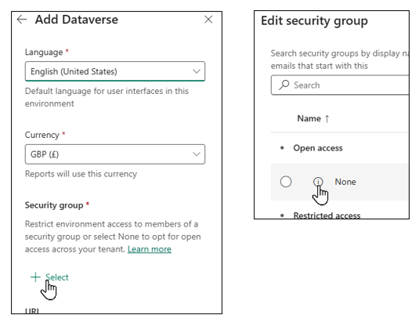Click the None option text

point(345,182)
